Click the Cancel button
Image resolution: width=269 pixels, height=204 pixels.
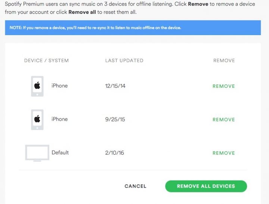click(x=136, y=186)
